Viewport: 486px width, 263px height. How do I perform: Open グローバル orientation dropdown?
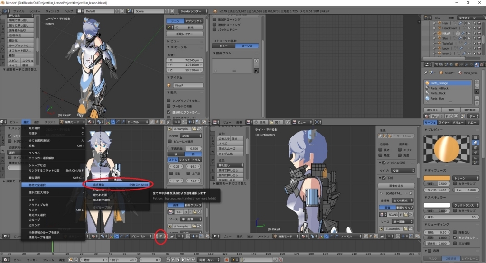click(140, 236)
